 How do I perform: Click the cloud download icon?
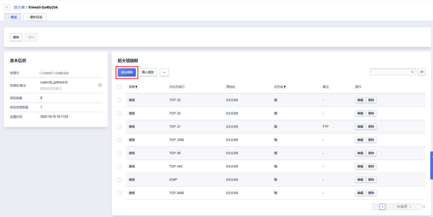[421, 72]
